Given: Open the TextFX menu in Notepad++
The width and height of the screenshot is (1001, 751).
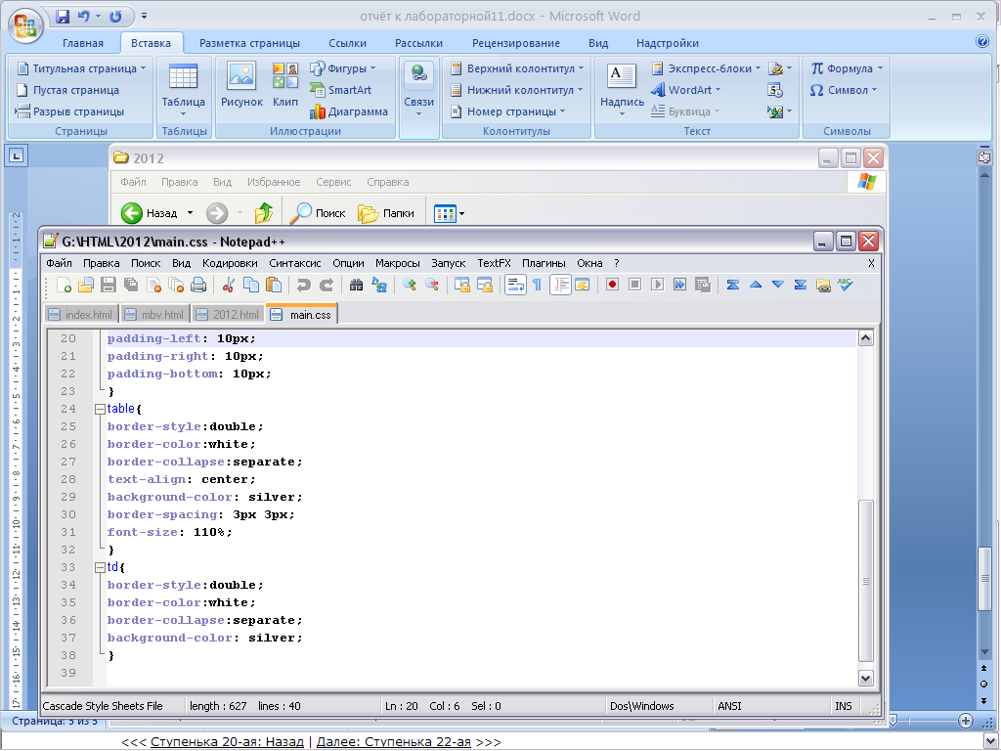Looking at the screenshot, I should pyautogui.click(x=494, y=263).
